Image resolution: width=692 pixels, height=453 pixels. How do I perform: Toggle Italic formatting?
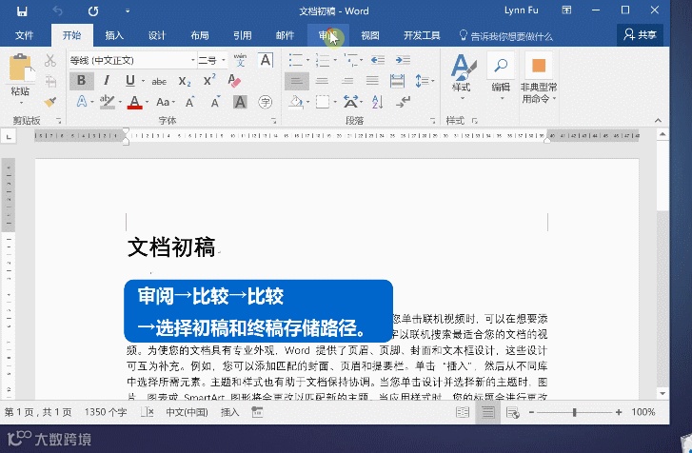pos(107,81)
